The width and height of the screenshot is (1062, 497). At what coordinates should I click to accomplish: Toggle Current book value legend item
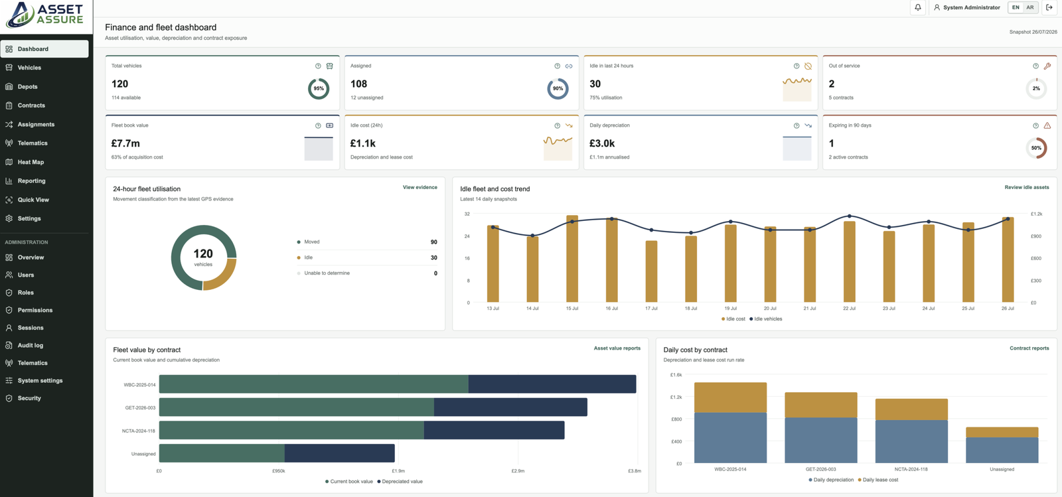click(349, 482)
